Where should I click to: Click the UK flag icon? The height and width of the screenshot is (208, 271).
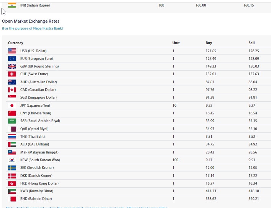coord(12,66)
